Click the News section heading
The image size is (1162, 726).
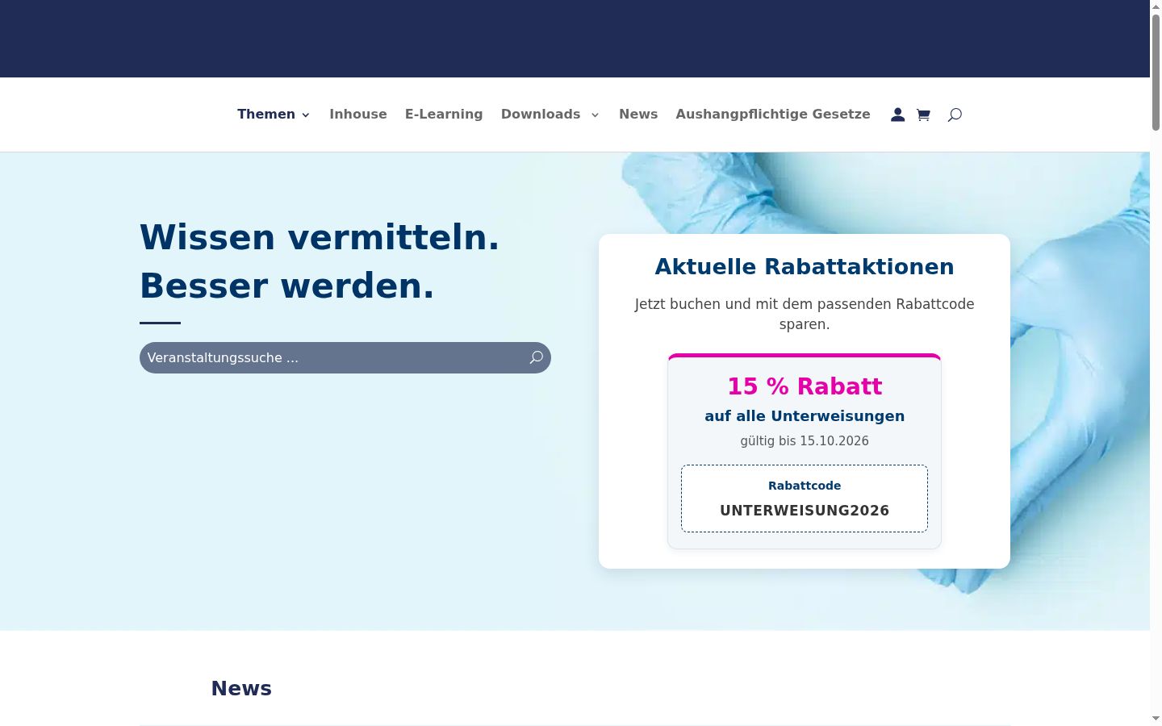[x=241, y=688]
